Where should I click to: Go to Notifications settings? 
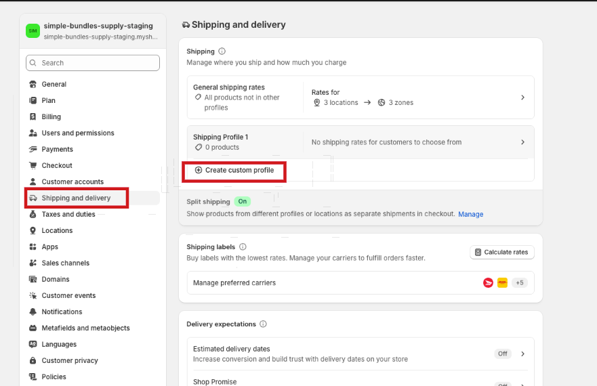click(x=62, y=312)
